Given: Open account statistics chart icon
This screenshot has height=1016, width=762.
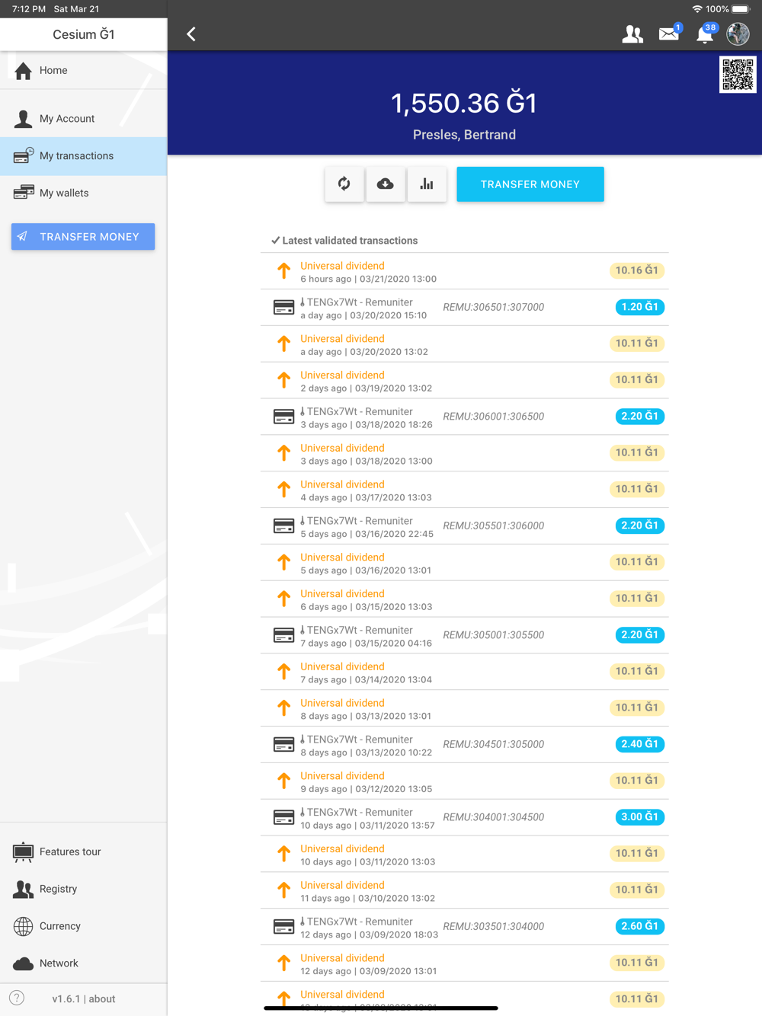Looking at the screenshot, I should click(427, 184).
